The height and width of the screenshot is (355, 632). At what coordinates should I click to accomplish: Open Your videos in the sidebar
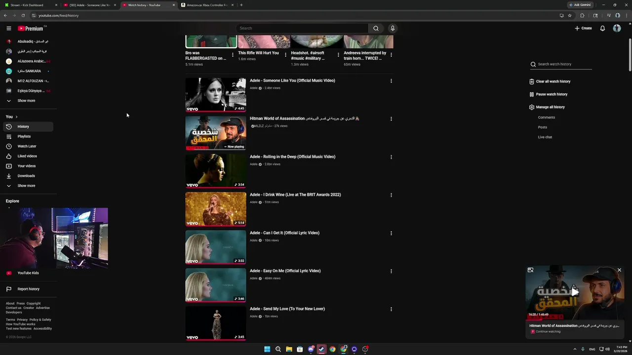[x=29, y=166]
